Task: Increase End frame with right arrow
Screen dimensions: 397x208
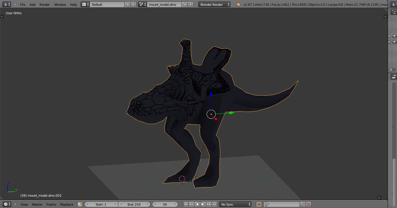Action: [x=148, y=204]
